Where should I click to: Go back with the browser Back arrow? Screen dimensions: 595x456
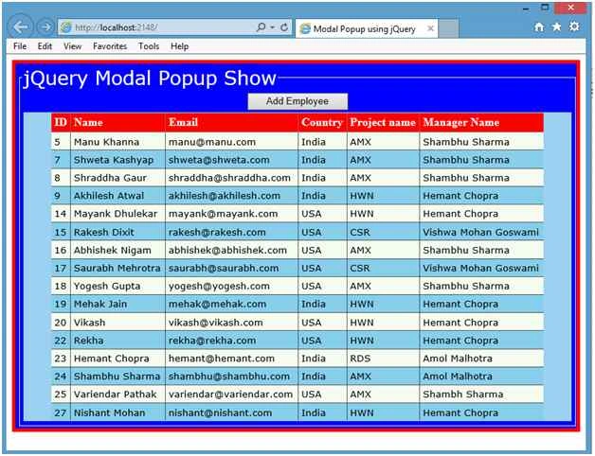point(20,26)
